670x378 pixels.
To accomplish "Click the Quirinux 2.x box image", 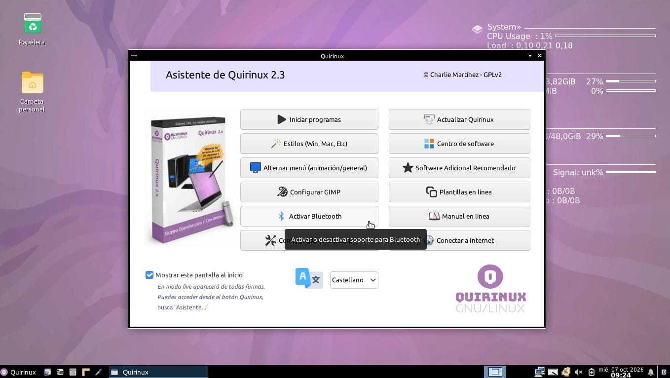I will tap(191, 179).
